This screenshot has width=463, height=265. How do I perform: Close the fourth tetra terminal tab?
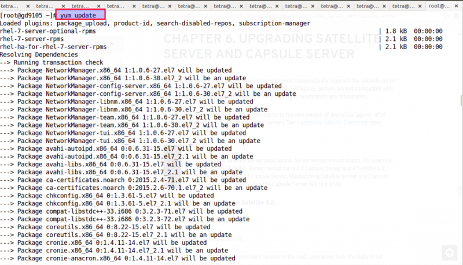tap(134, 6)
